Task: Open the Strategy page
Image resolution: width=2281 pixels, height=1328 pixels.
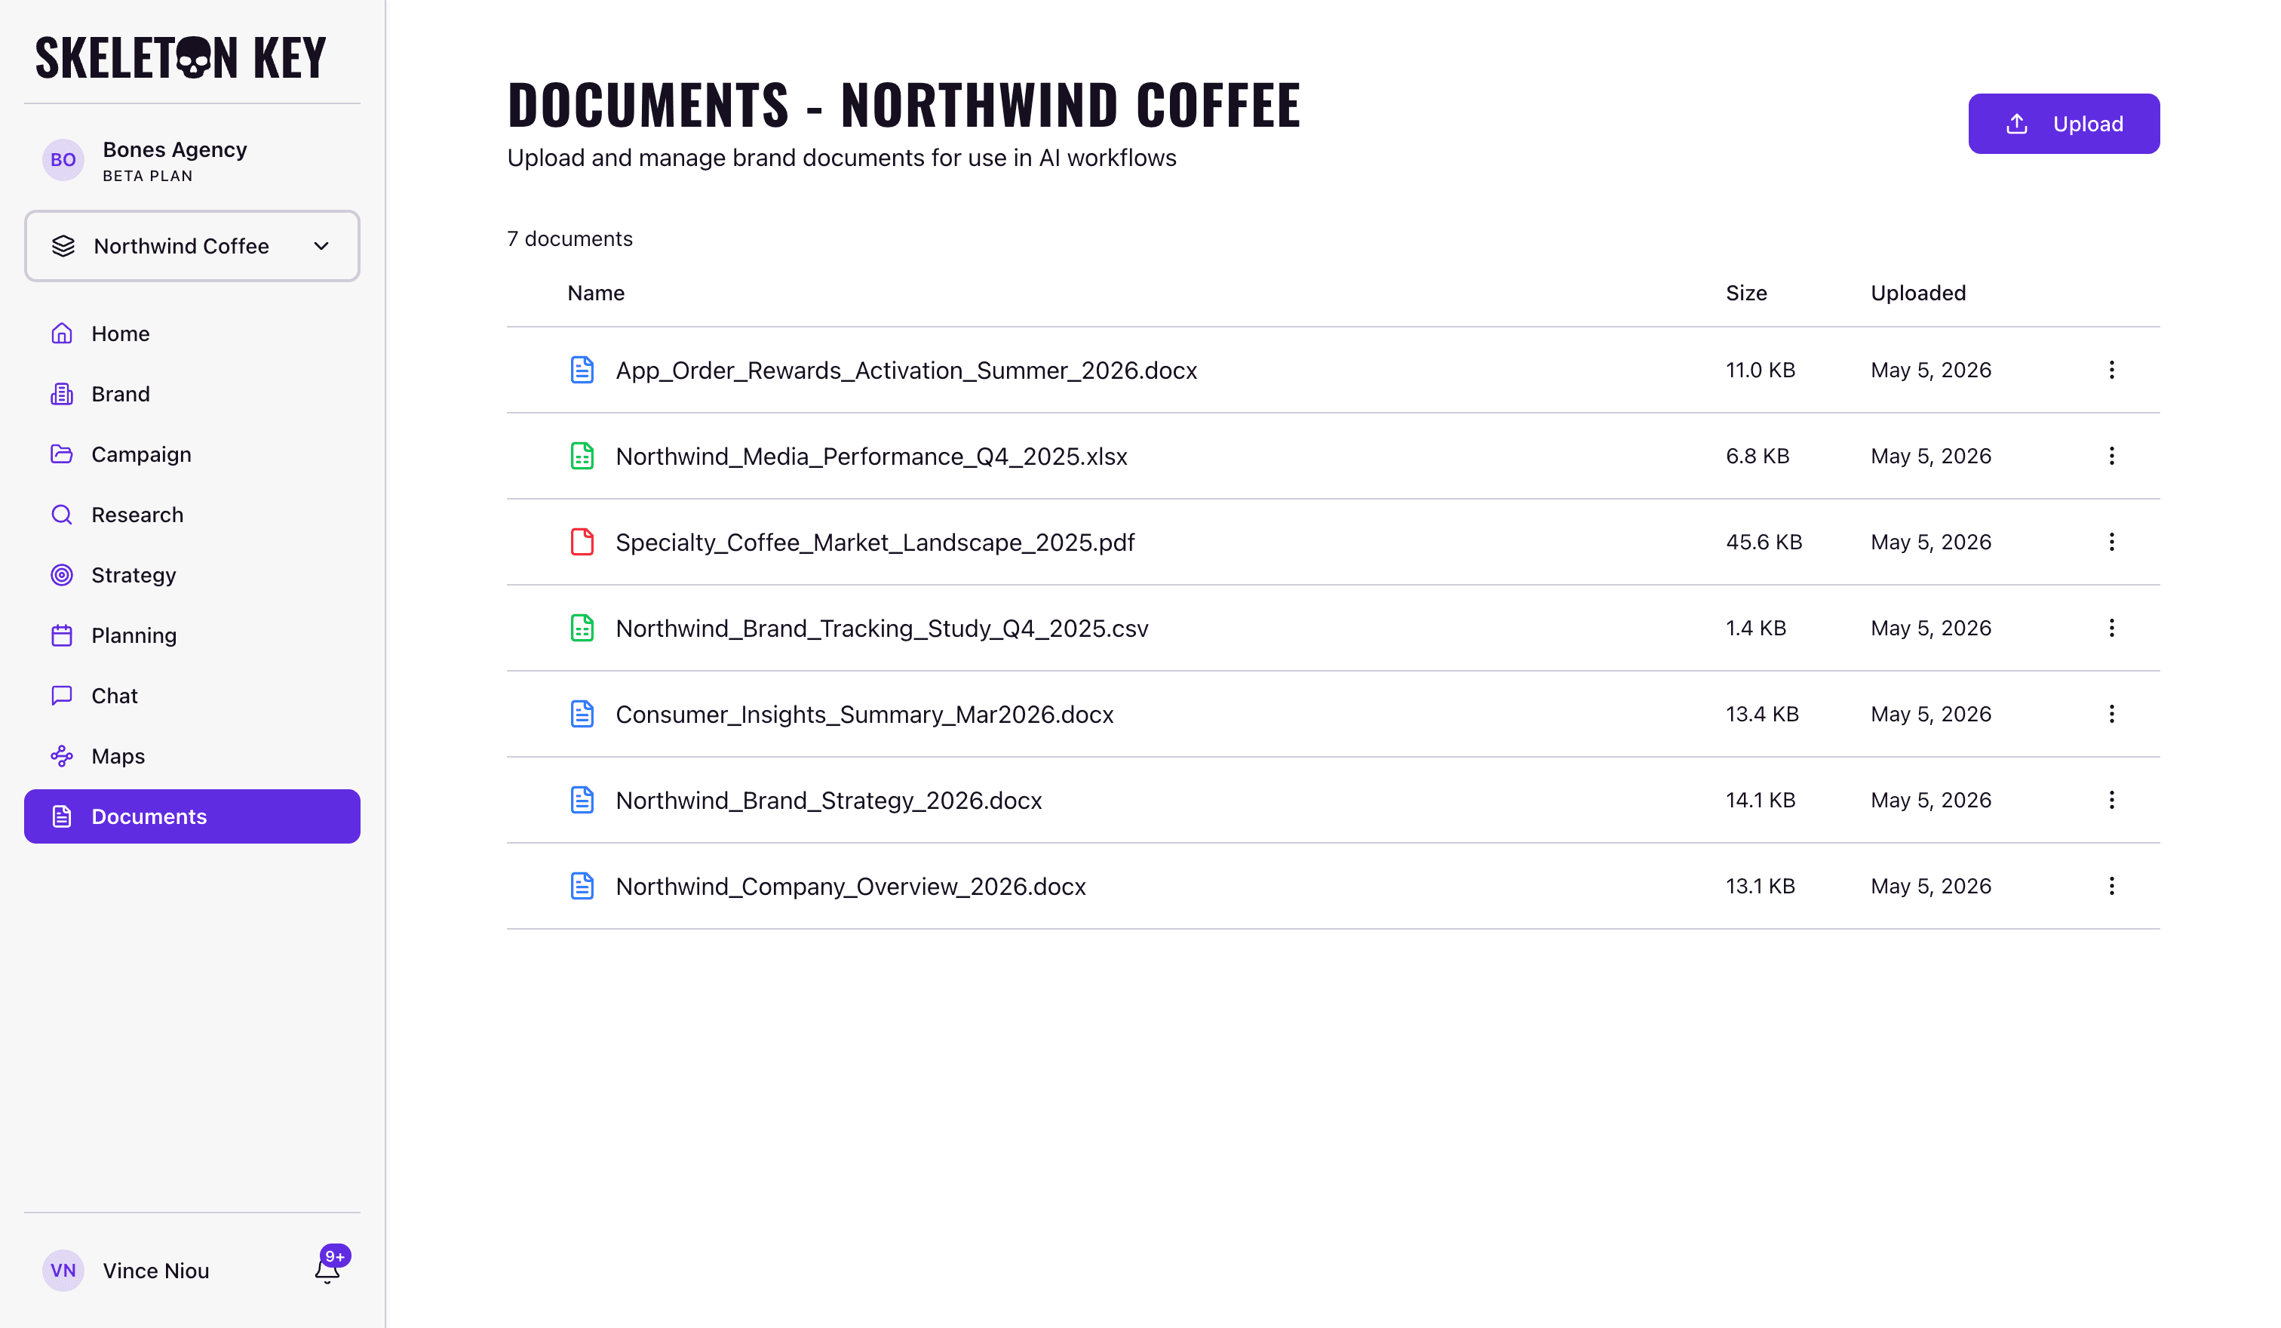Action: tap(192, 575)
